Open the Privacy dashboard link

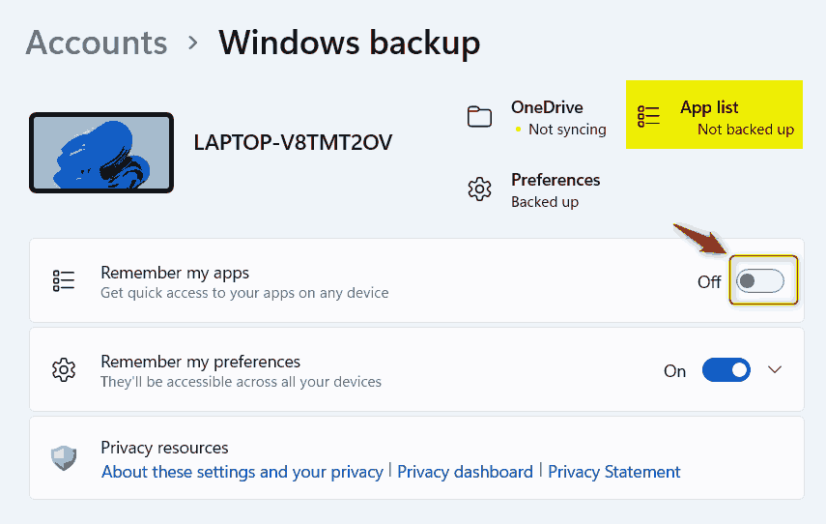coord(465,472)
